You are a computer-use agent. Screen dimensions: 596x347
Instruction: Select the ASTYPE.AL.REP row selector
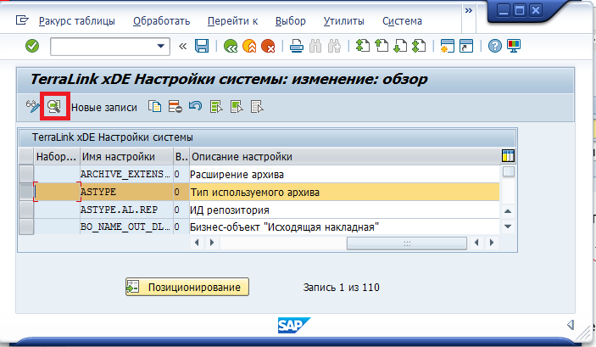26,210
